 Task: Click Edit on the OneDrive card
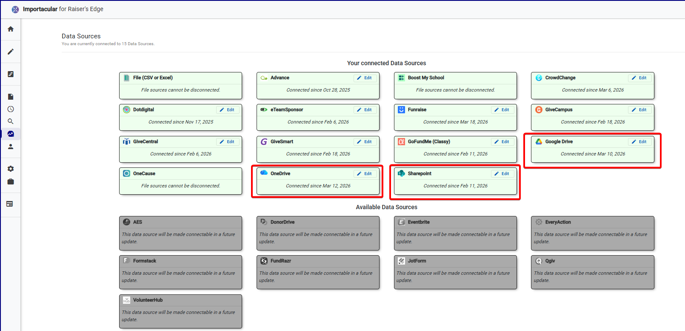365,174
